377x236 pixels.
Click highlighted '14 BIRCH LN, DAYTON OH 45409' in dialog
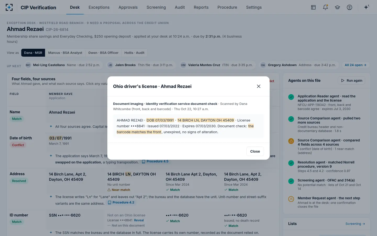[206, 120]
